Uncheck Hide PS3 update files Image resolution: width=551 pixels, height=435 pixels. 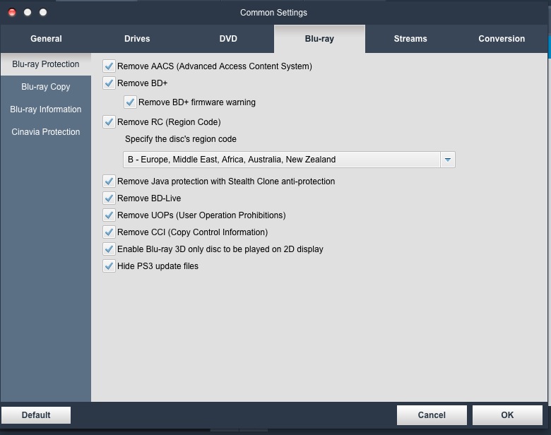coord(109,266)
